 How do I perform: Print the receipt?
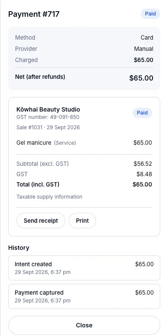pyautogui.click(x=82, y=221)
